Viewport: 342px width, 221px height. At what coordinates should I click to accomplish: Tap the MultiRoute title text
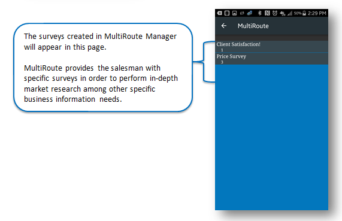[x=253, y=26]
